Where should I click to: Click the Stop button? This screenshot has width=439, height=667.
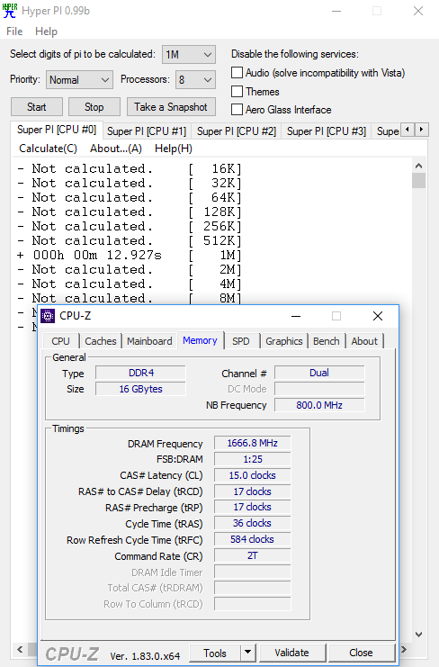pyautogui.click(x=94, y=107)
